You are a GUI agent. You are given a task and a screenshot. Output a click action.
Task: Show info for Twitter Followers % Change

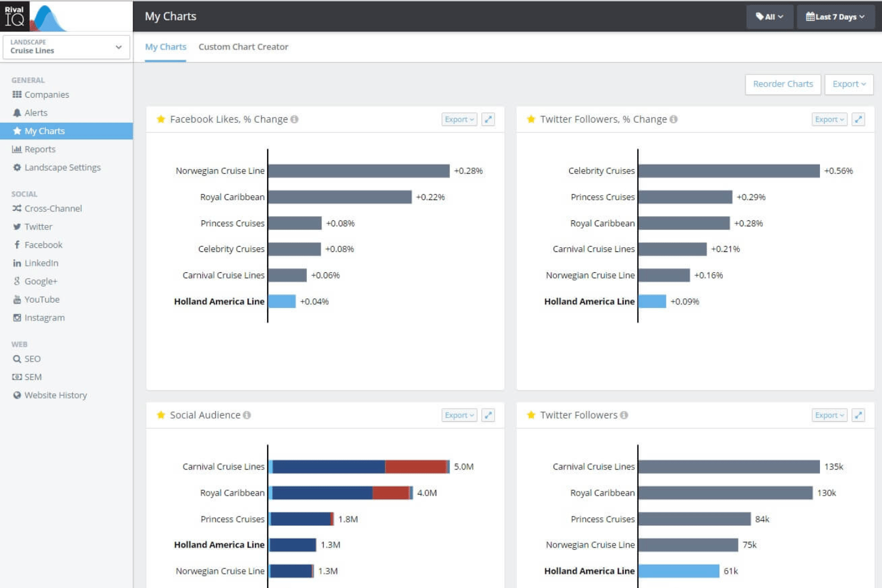click(x=673, y=119)
